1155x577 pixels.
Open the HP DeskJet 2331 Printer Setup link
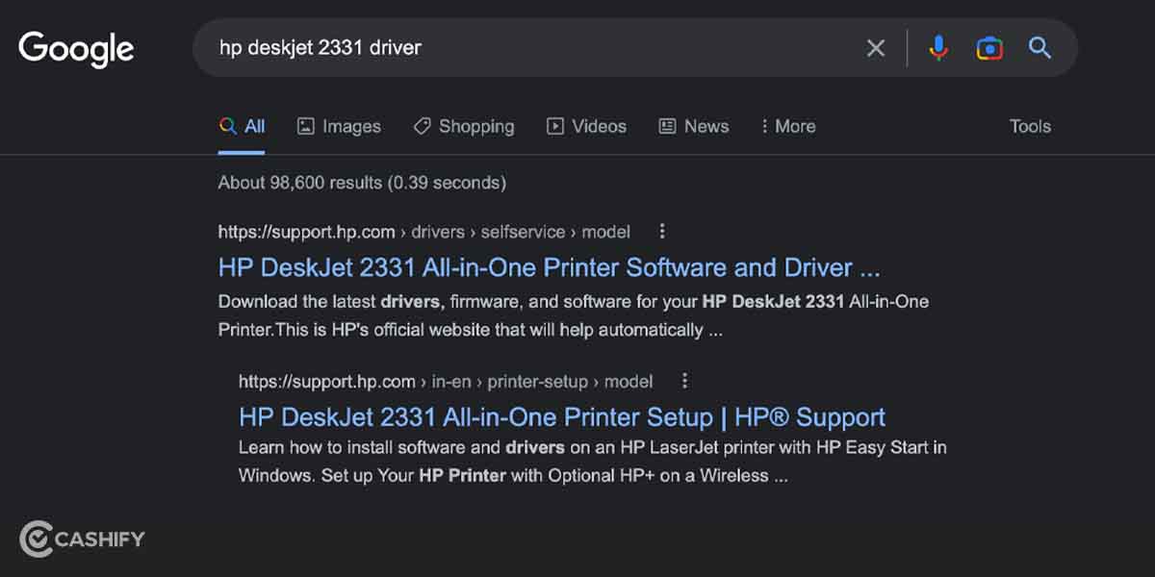click(561, 416)
